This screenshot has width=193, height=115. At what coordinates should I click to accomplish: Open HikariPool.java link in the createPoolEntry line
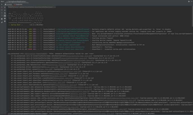coord(64,78)
